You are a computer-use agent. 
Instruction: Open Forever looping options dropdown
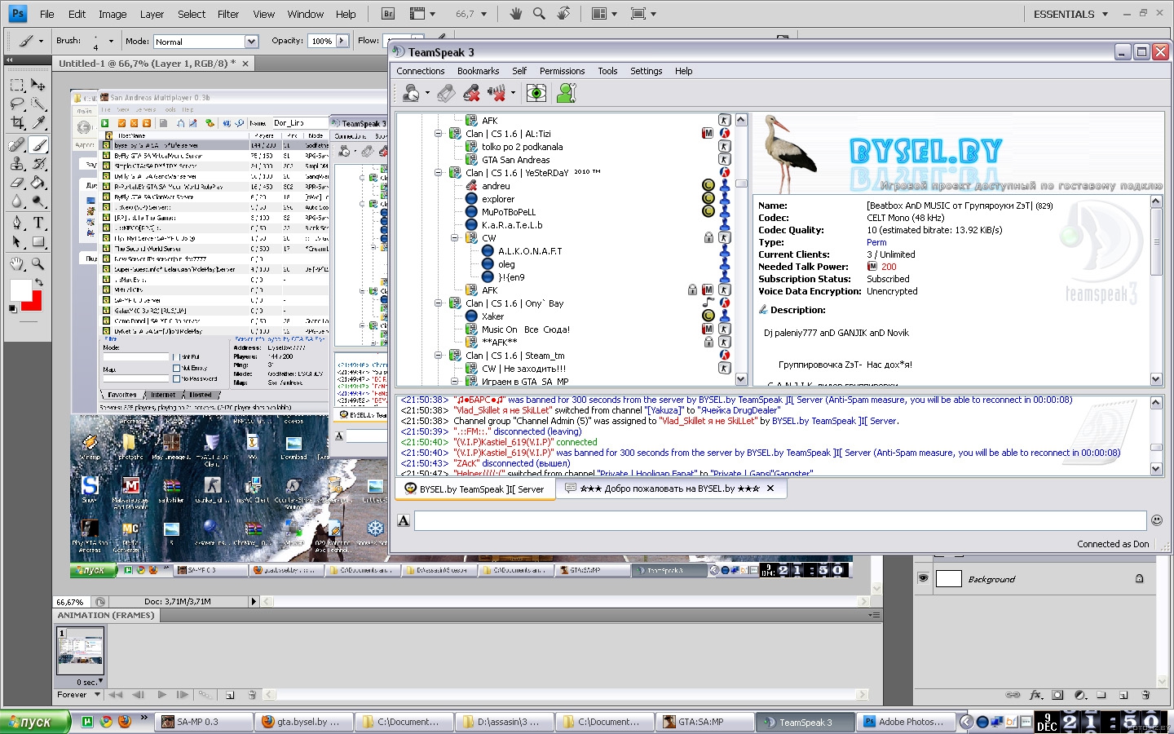click(78, 695)
